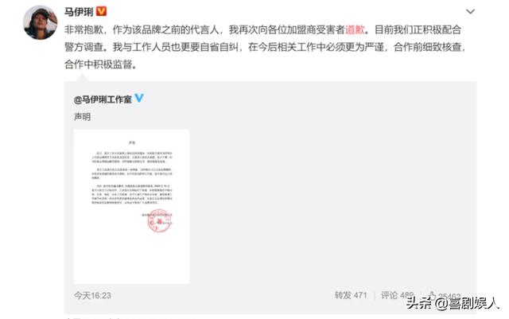Click the red seal stamp on document
The width and height of the screenshot is (509, 319).
(159, 220)
